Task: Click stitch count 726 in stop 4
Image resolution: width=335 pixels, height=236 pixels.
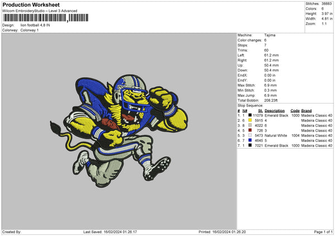Action: [260, 131]
